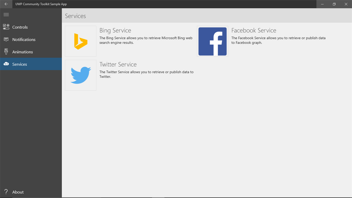Click the Bing Service title
The width and height of the screenshot is (352, 198).
click(x=115, y=30)
